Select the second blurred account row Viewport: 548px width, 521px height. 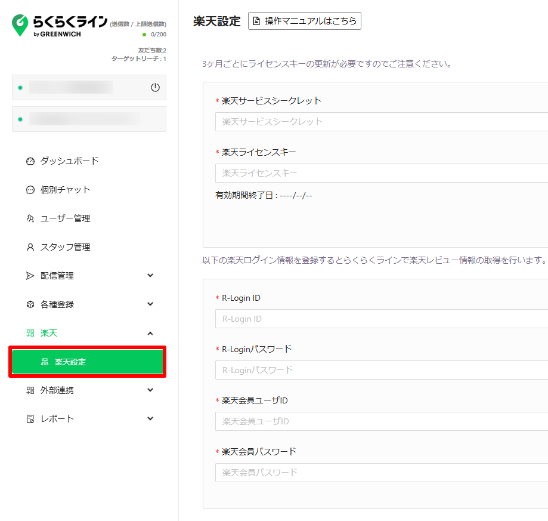pos(89,119)
